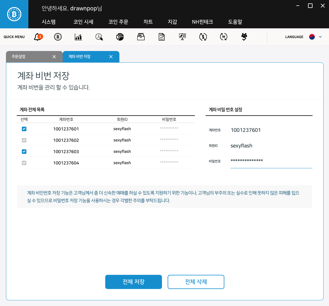Open the bar chart quick menu icon
This screenshot has width=329, height=306.
[78, 37]
